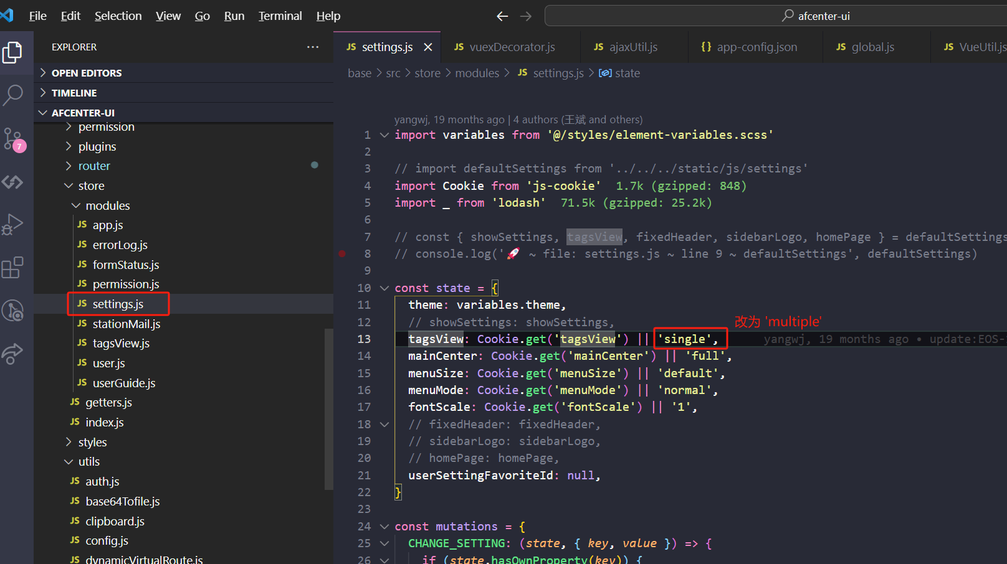
Task: Go back with the left arrow
Action: [x=502, y=16]
